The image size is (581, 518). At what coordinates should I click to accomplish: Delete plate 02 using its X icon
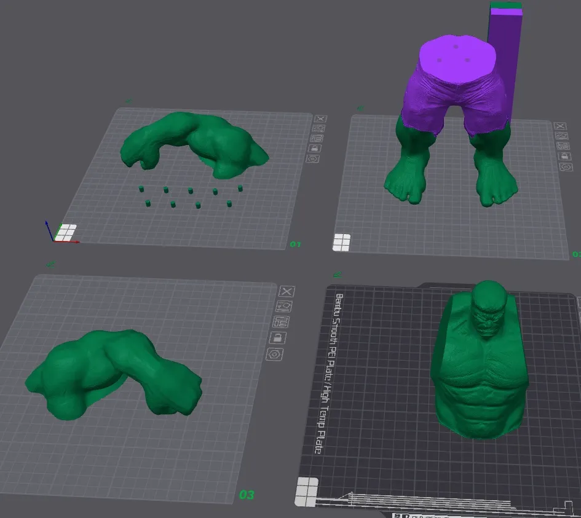pos(562,126)
